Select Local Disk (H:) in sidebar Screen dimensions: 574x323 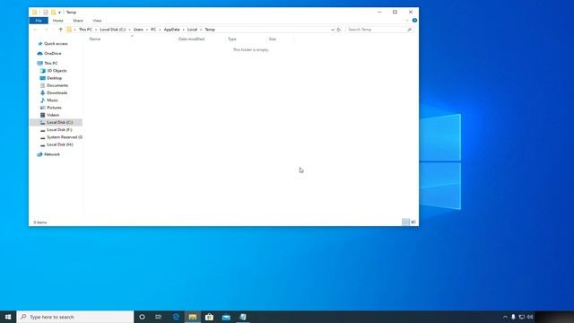click(60, 144)
